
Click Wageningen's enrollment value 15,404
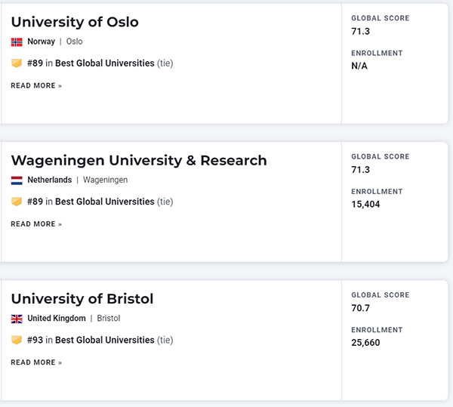tap(365, 205)
